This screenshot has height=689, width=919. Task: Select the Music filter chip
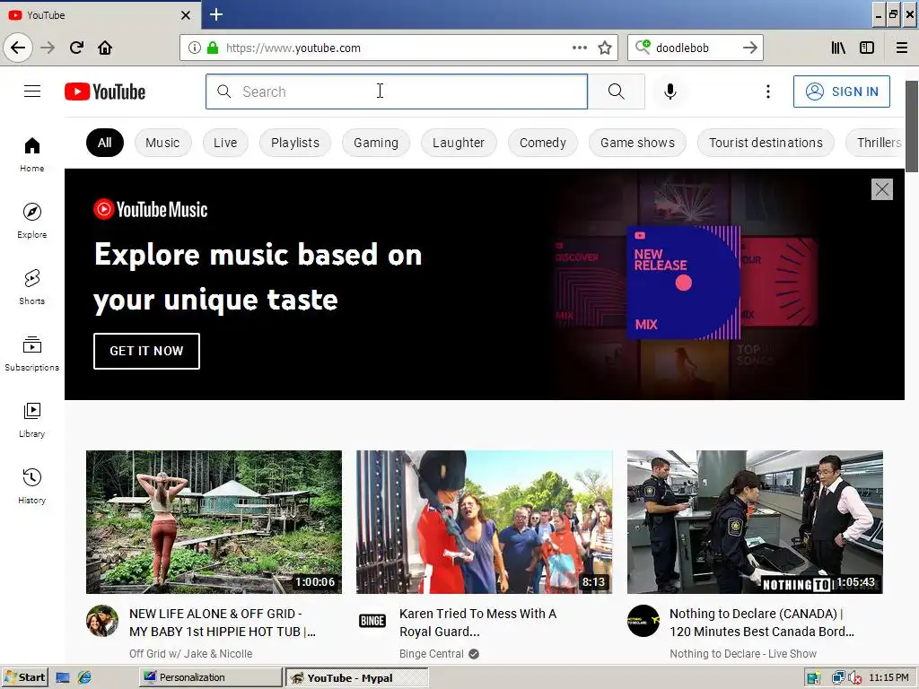point(162,143)
